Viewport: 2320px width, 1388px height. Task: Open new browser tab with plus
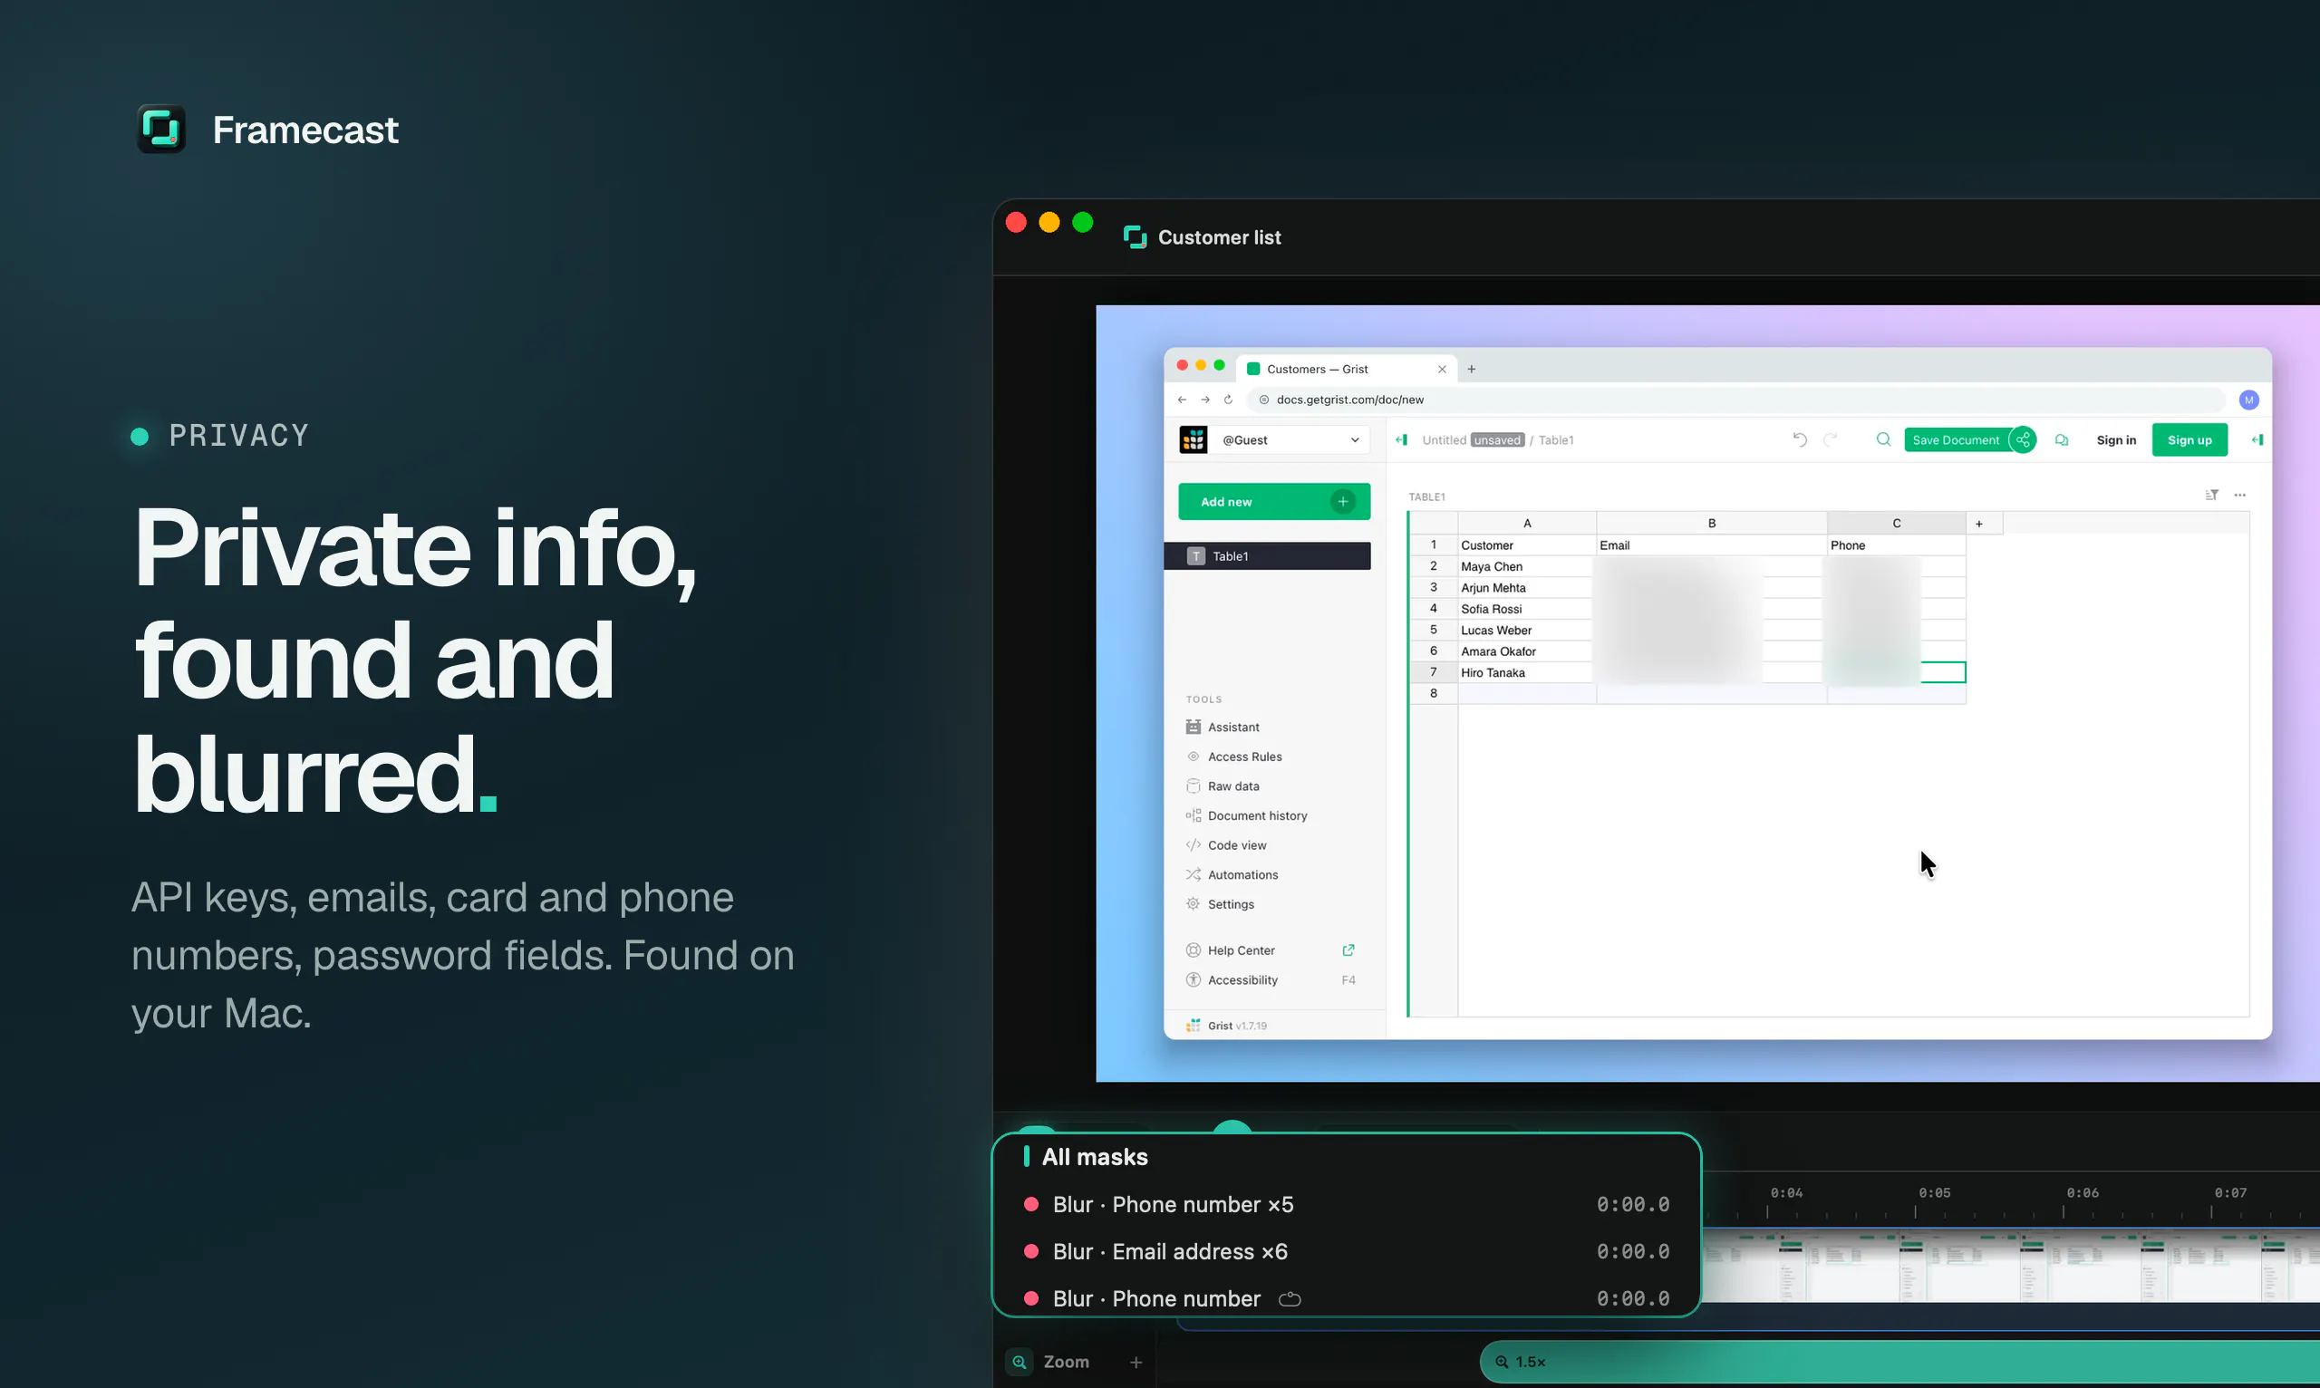pos(1472,370)
